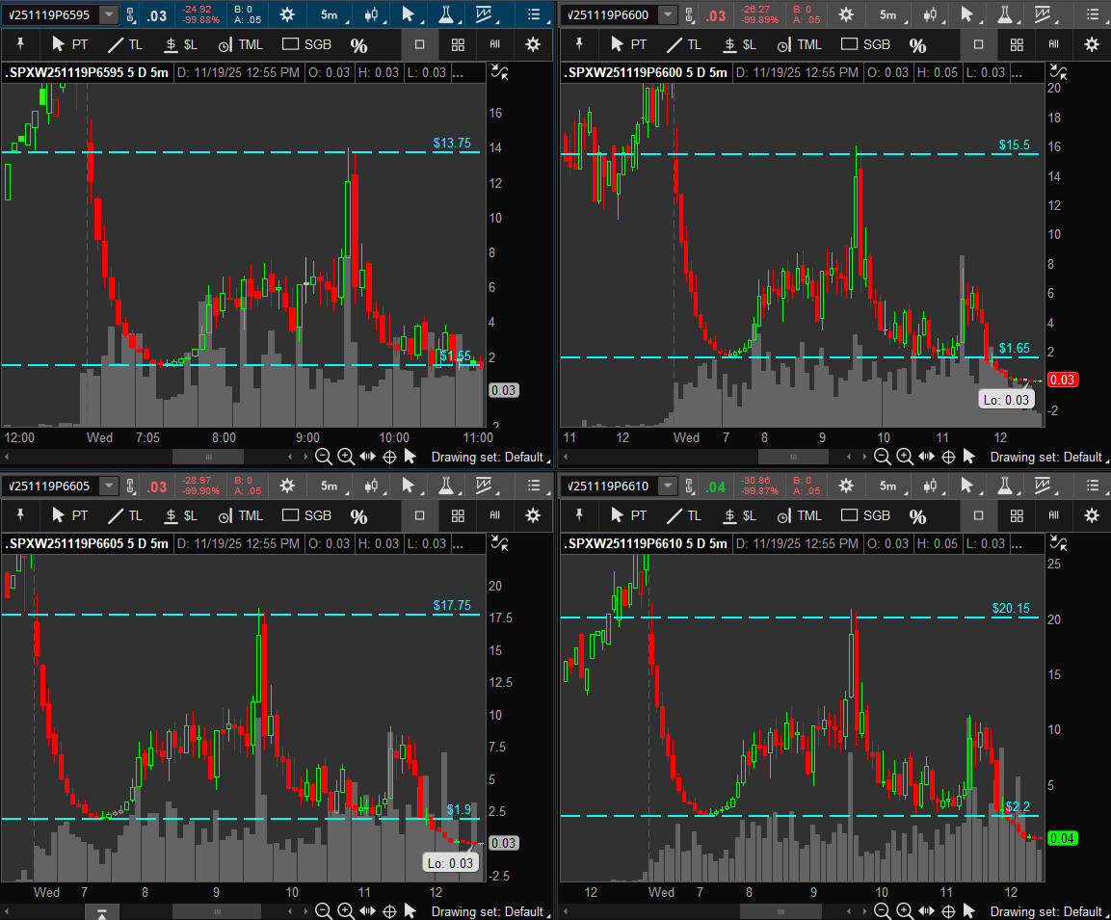Select the percent % drawing tool in P6600 chart
The height and width of the screenshot is (920, 1111).
click(917, 45)
